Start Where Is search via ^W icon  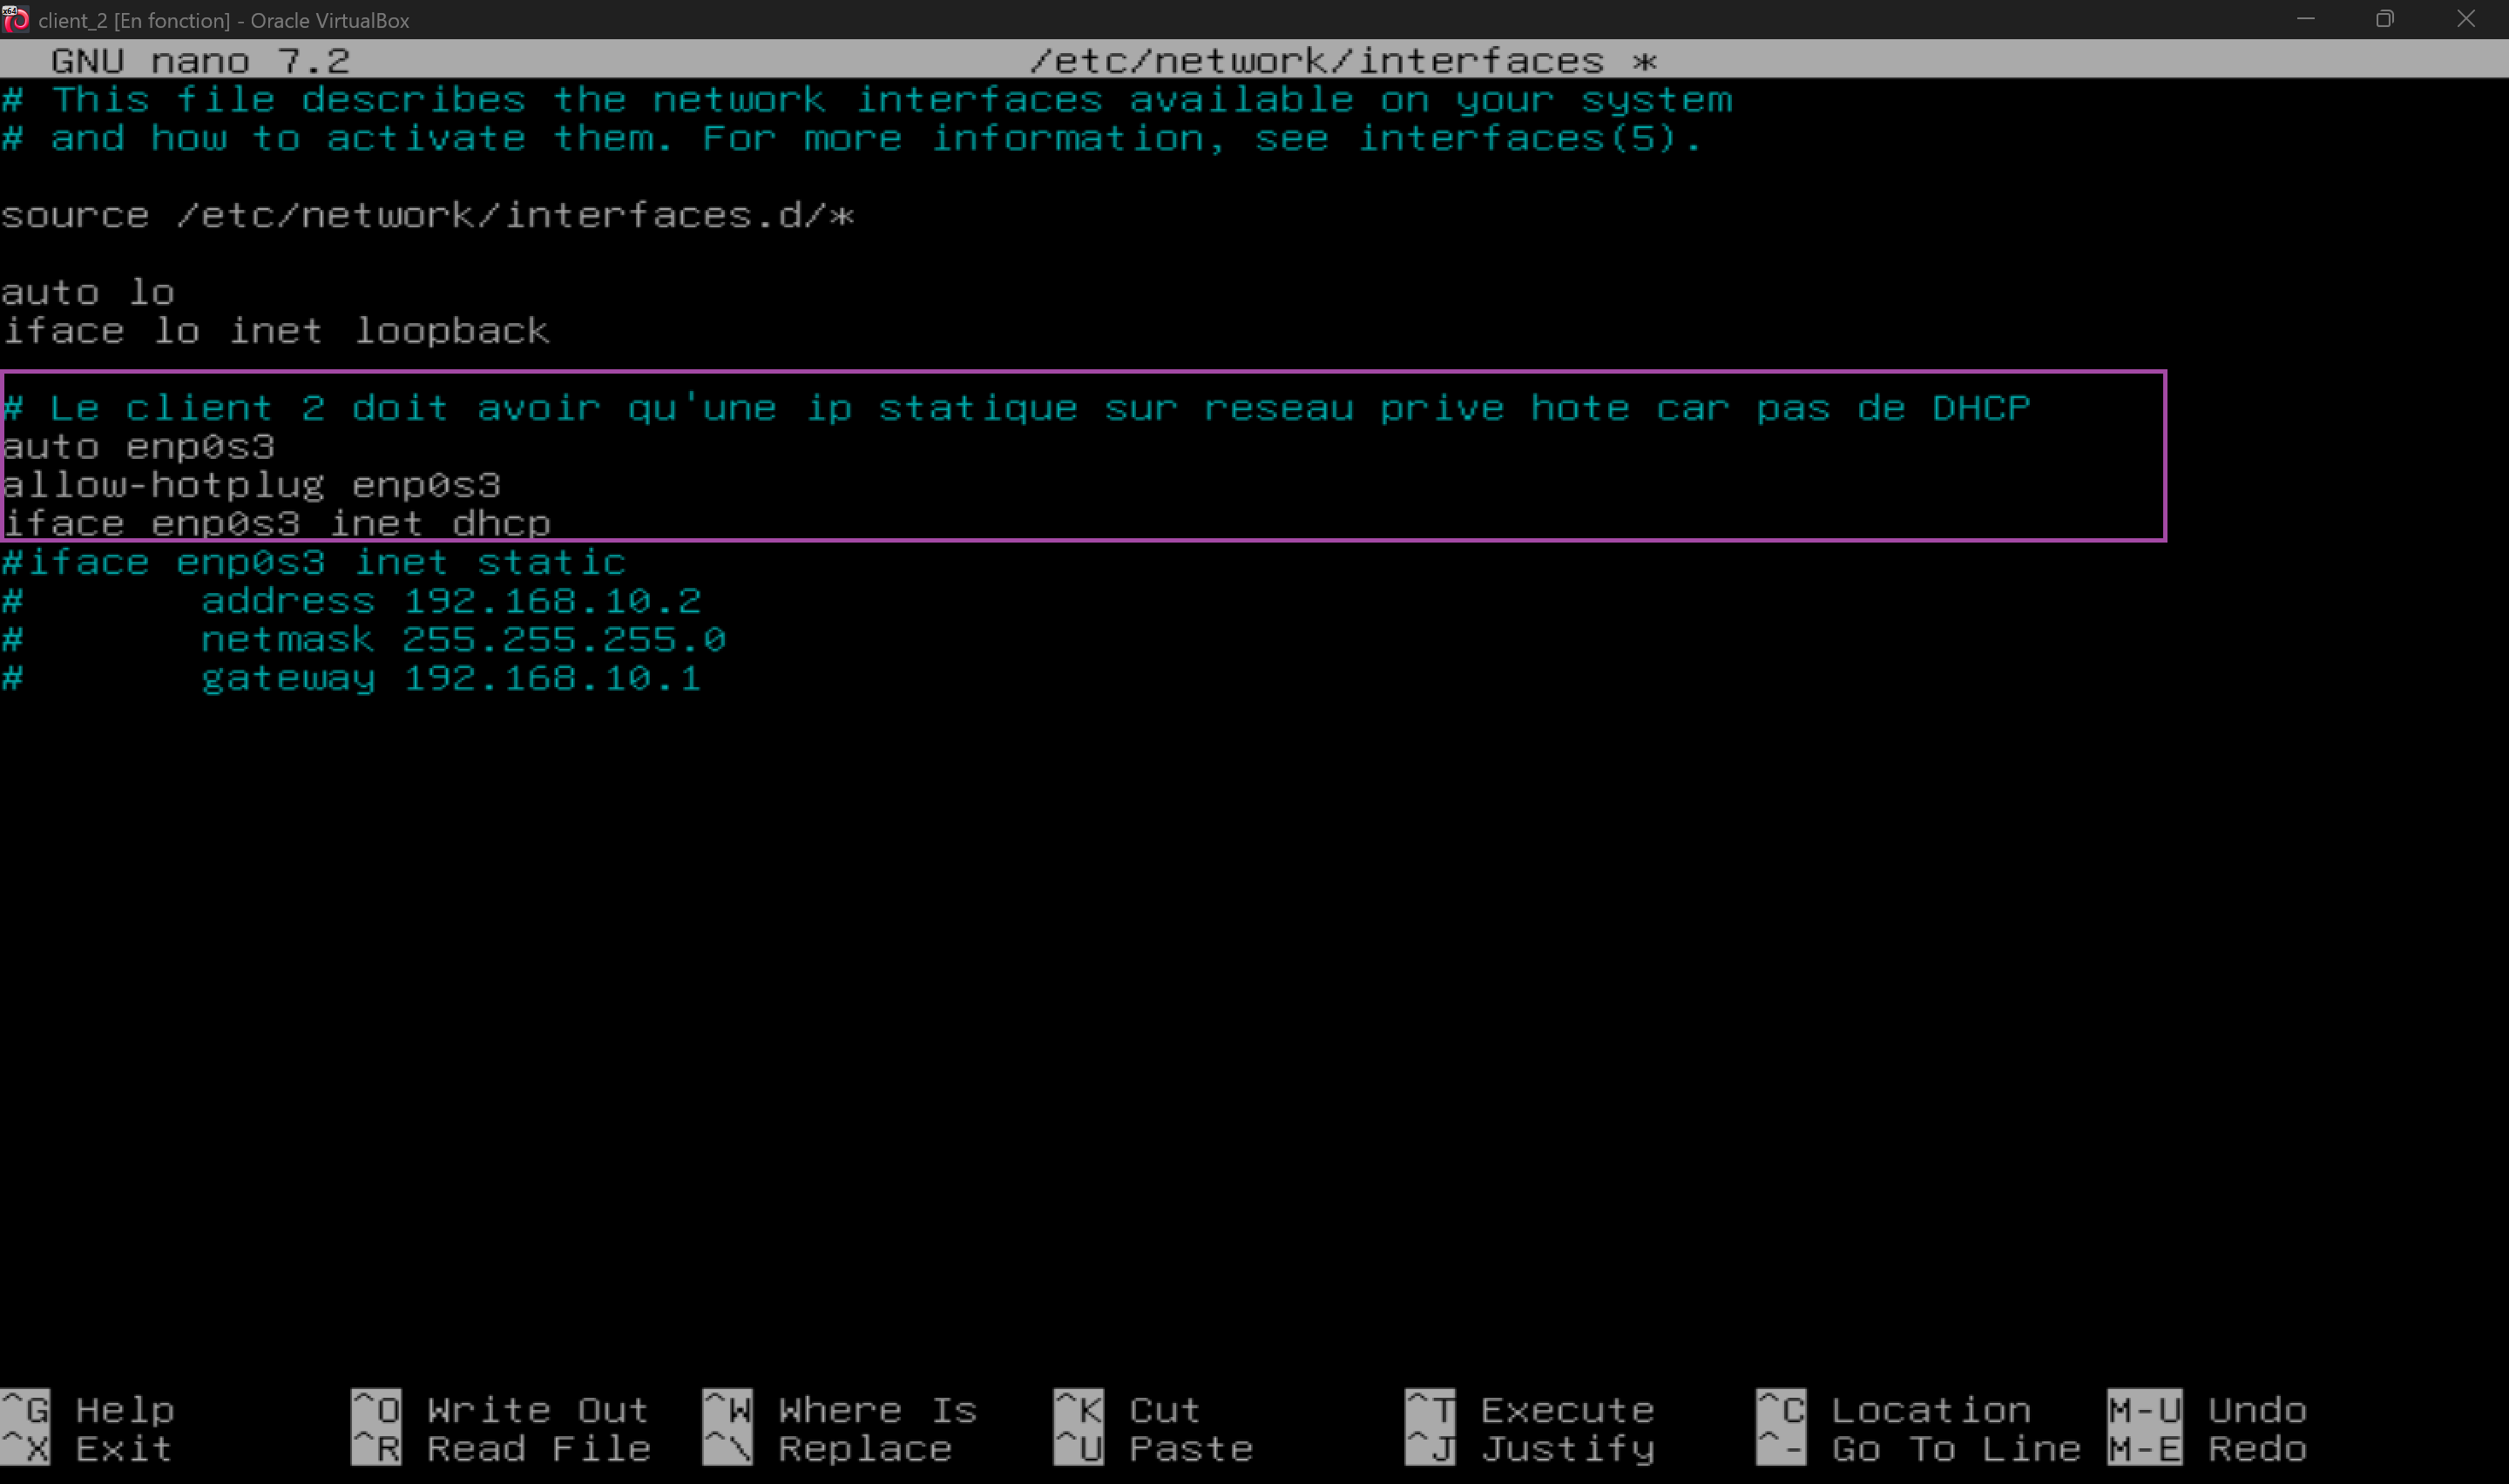coord(728,1410)
